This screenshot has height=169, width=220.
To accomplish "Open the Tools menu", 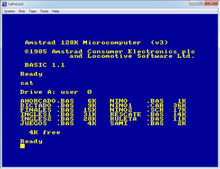I will click(x=44, y=11).
